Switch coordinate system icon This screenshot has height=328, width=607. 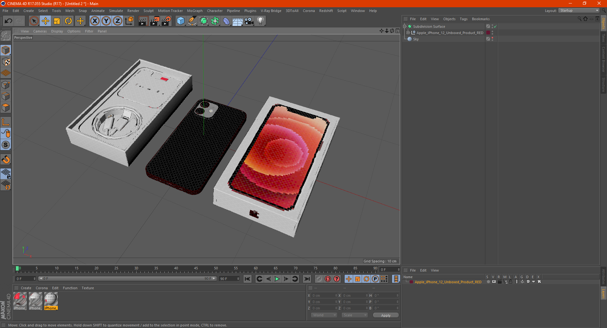coord(129,21)
